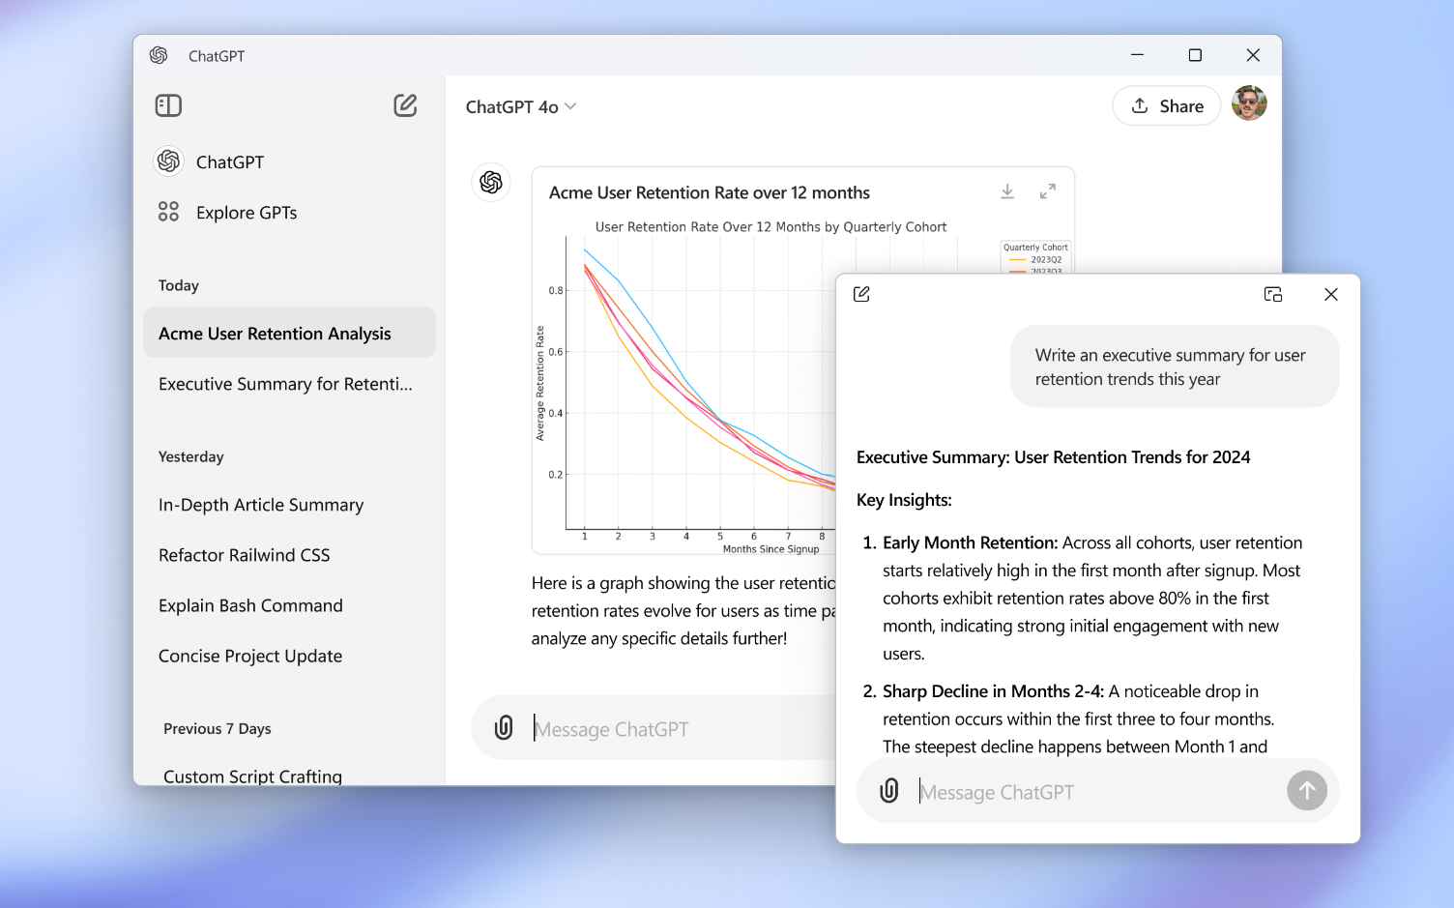Viewport: 1454px width, 908px height.
Task: Click the Quarterly Cohort legend box
Action: [1035, 257]
